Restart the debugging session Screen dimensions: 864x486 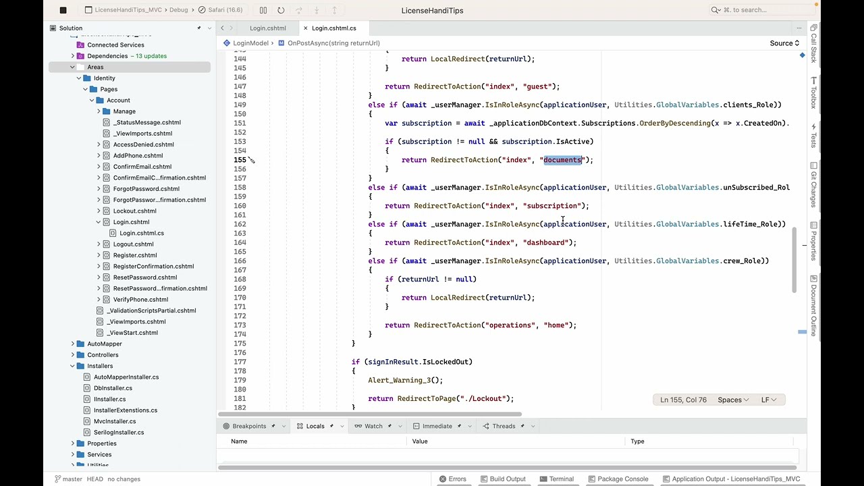(x=281, y=10)
